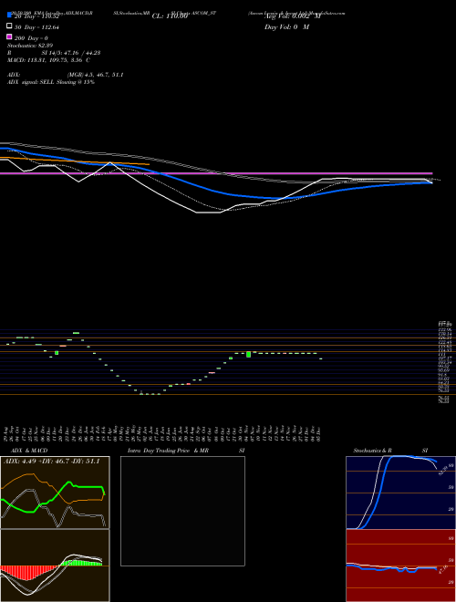Click the horizontal magenta 200 Day line

[216, 173]
